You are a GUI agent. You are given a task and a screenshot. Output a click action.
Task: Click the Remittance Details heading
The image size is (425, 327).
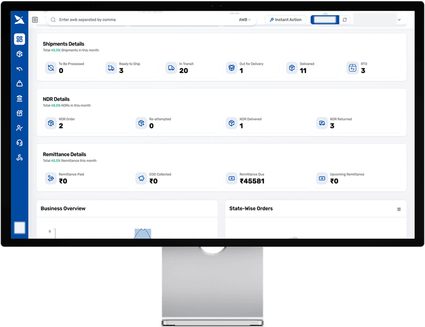(65, 154)
